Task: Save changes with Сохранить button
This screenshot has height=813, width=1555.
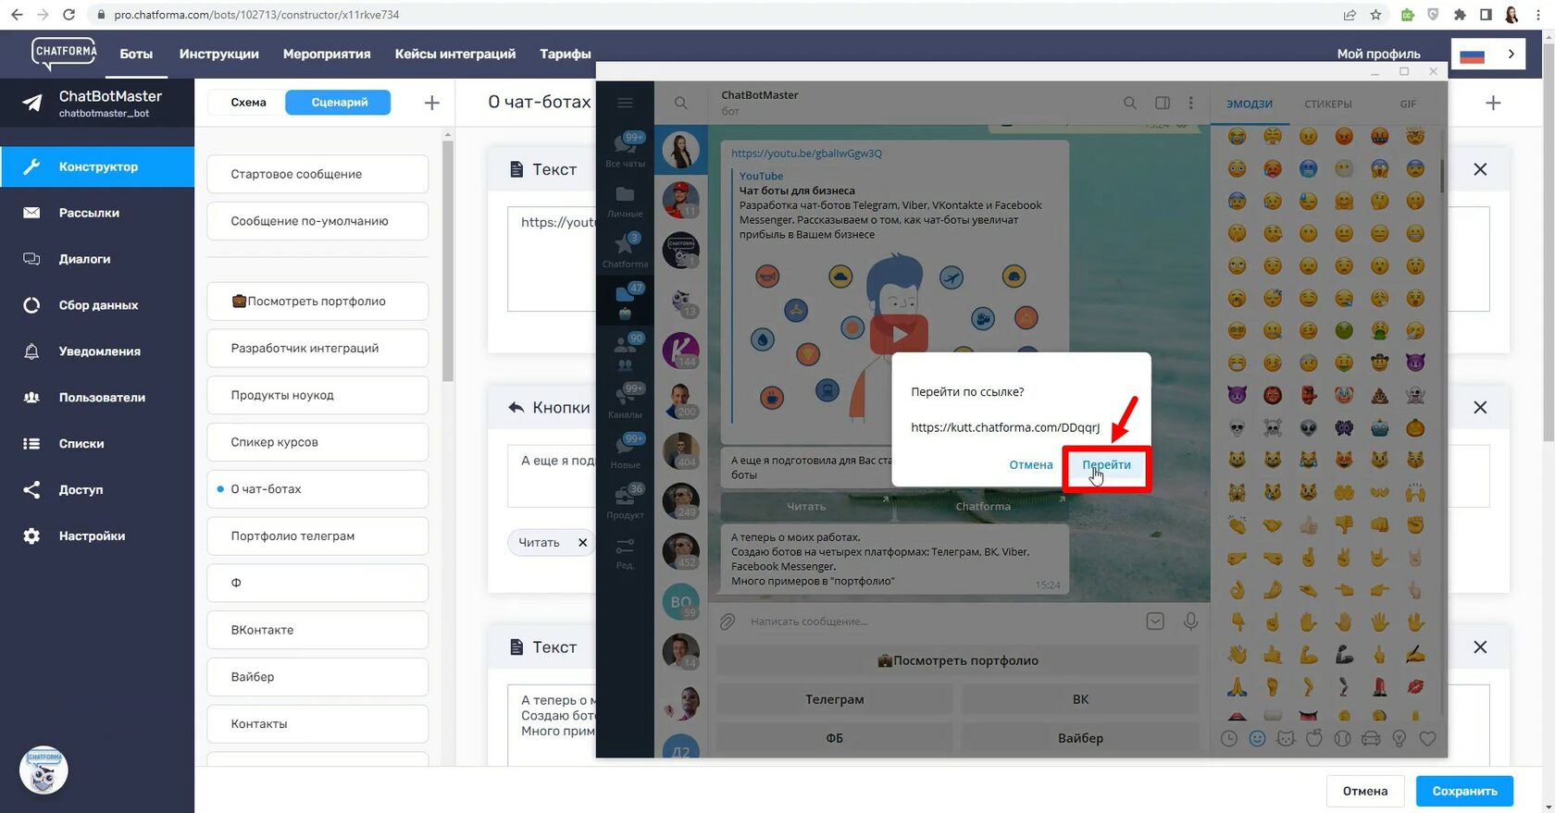Action: 1464,791
